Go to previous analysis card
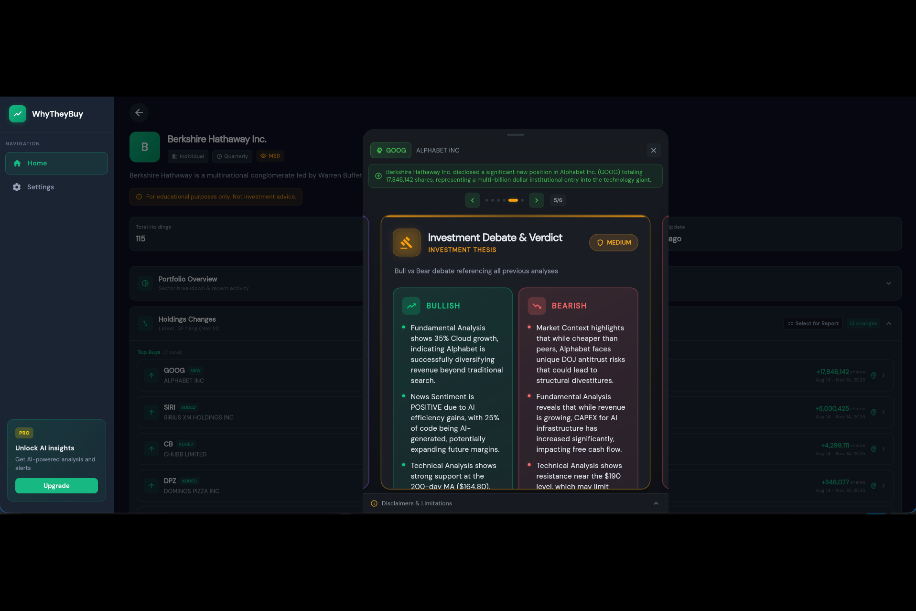 [x=473, y=200]
